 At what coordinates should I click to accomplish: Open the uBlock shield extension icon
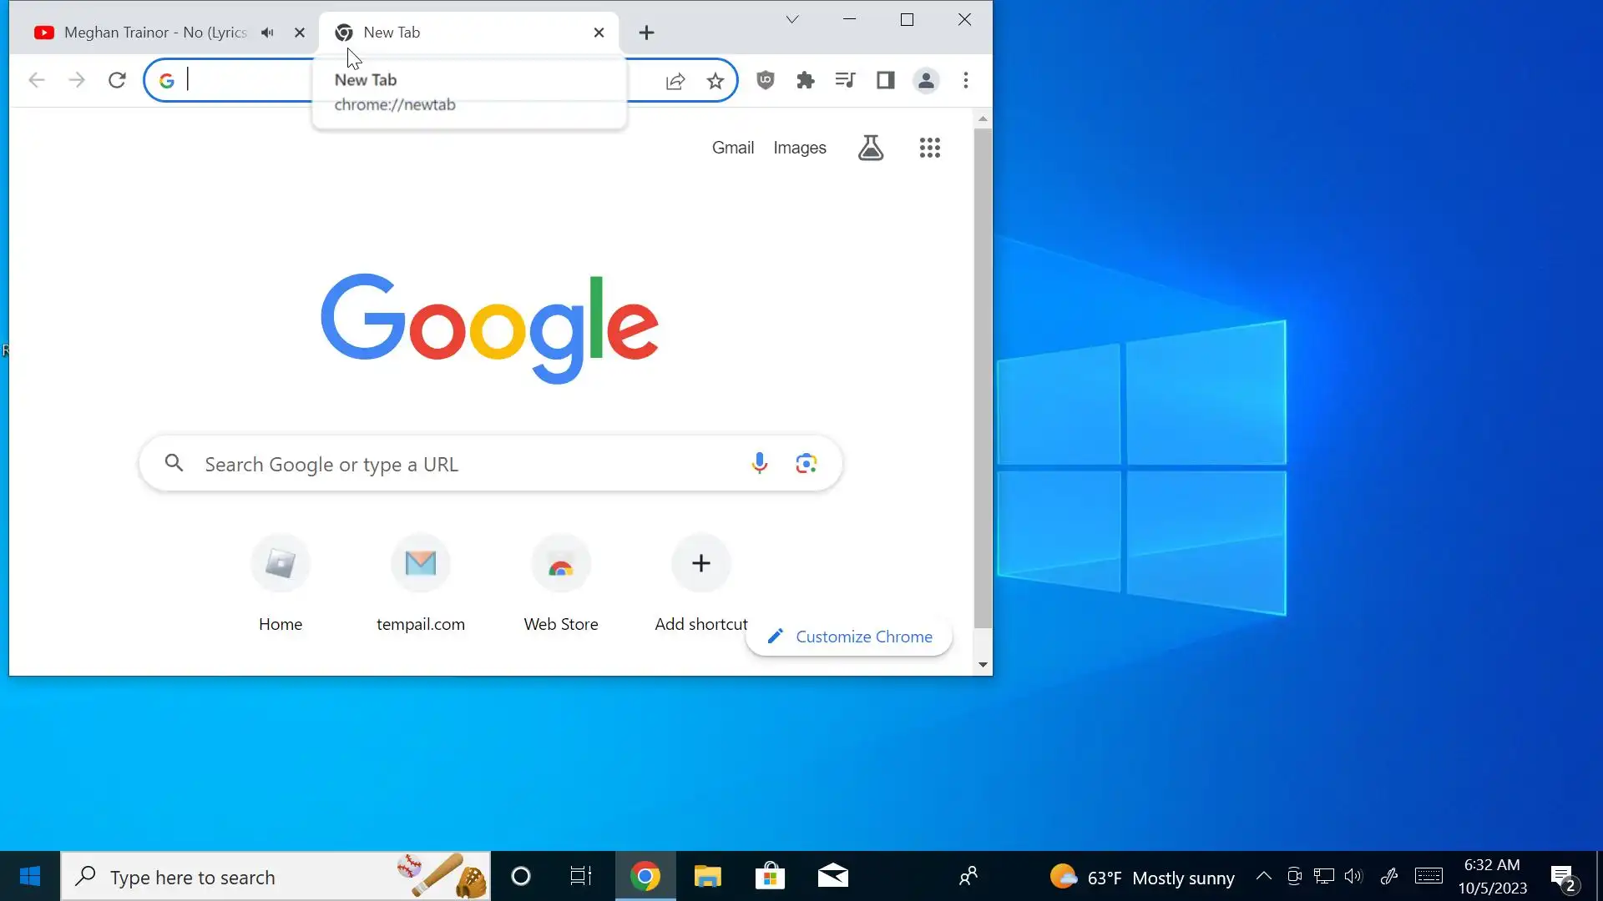(x=765, y=80)
